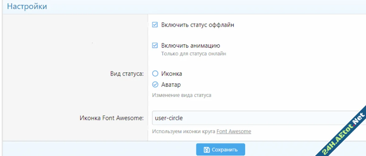Click the 'Настройки' heading text
This screenshot has height=156, width=366.
click(27, 6)
